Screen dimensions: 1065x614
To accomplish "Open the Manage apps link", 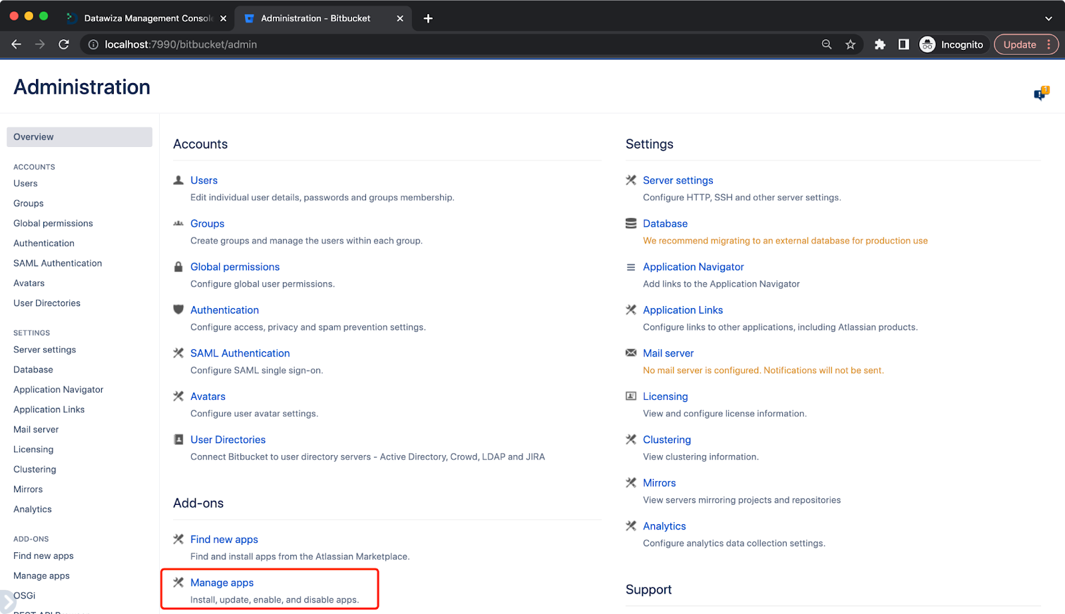I will [222, 583].
